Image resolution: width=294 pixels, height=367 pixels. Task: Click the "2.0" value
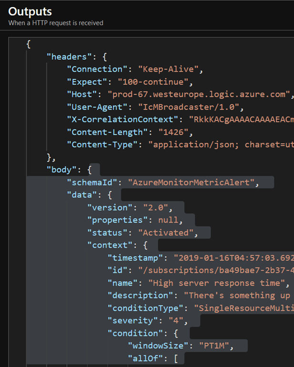pos(155,207)
